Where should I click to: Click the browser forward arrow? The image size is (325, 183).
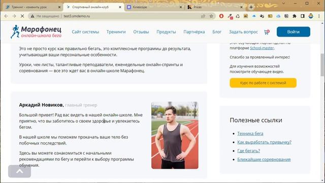pyautogui.click(x=14, y=16)
